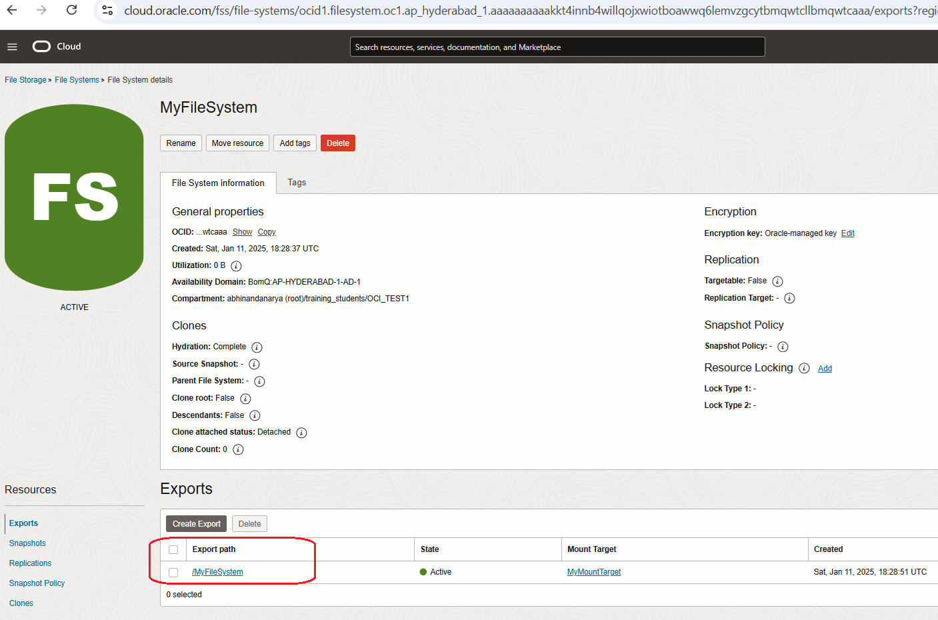Click info icon beside Snapshot Policy field

[x=783, y=347]
